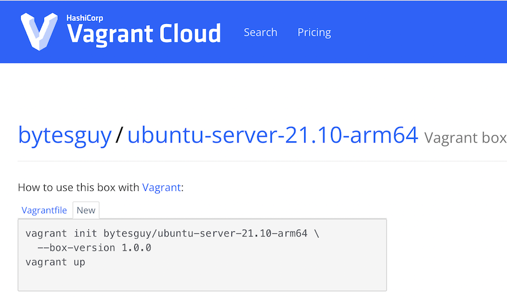Click the slash between bytesguy and box name

[119, 135]
